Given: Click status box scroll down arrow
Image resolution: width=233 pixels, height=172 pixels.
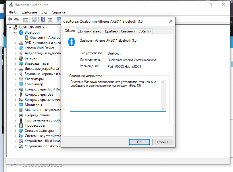Looking at the screenshot, I should pos(163,109).
